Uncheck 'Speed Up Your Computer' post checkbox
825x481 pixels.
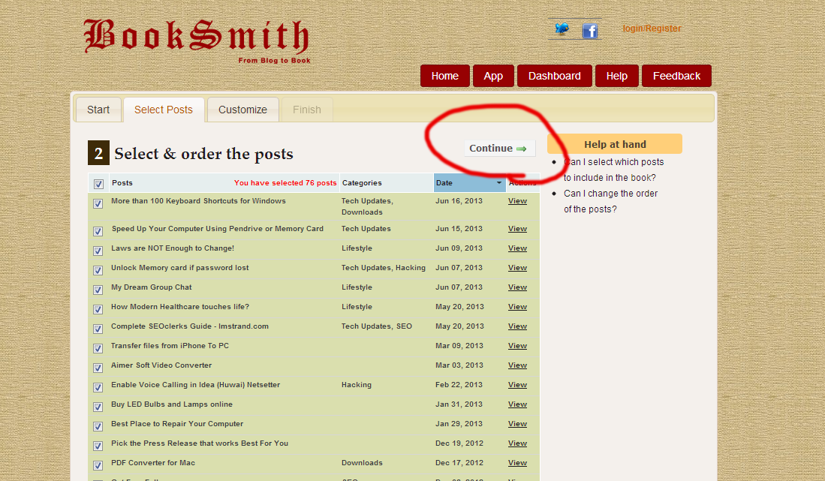coord(98,231)
